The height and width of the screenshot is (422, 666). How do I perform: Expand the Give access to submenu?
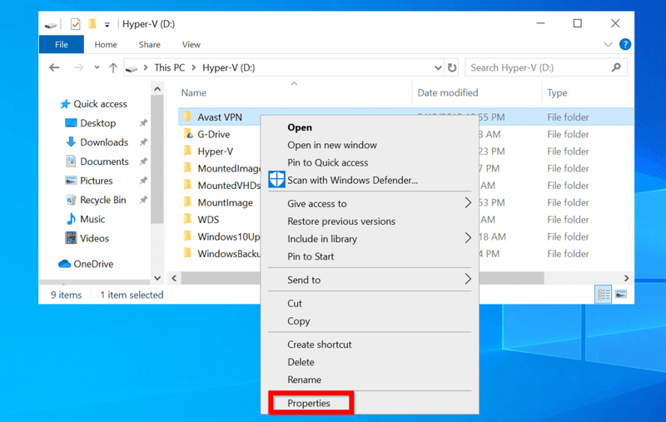click(x=468, y=203)
